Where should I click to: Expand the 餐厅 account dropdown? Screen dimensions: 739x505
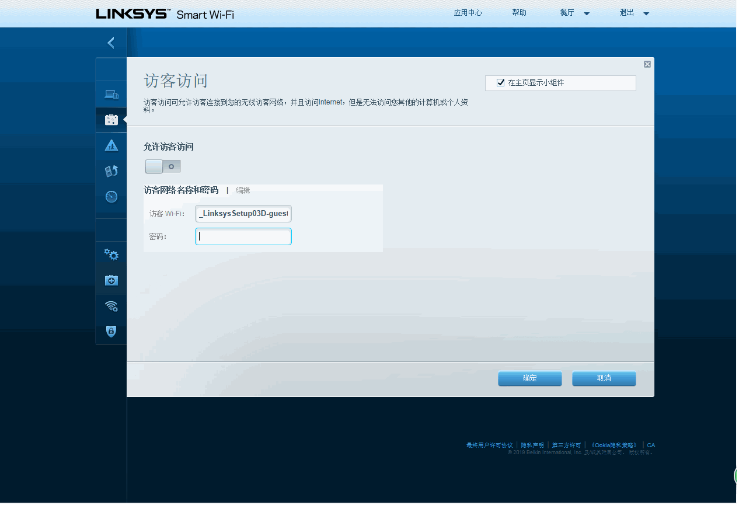586,12
